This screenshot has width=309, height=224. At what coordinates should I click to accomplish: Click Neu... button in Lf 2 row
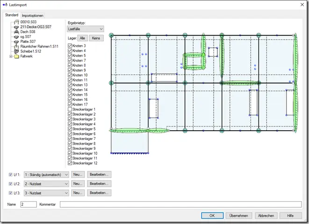click(78, 184)
